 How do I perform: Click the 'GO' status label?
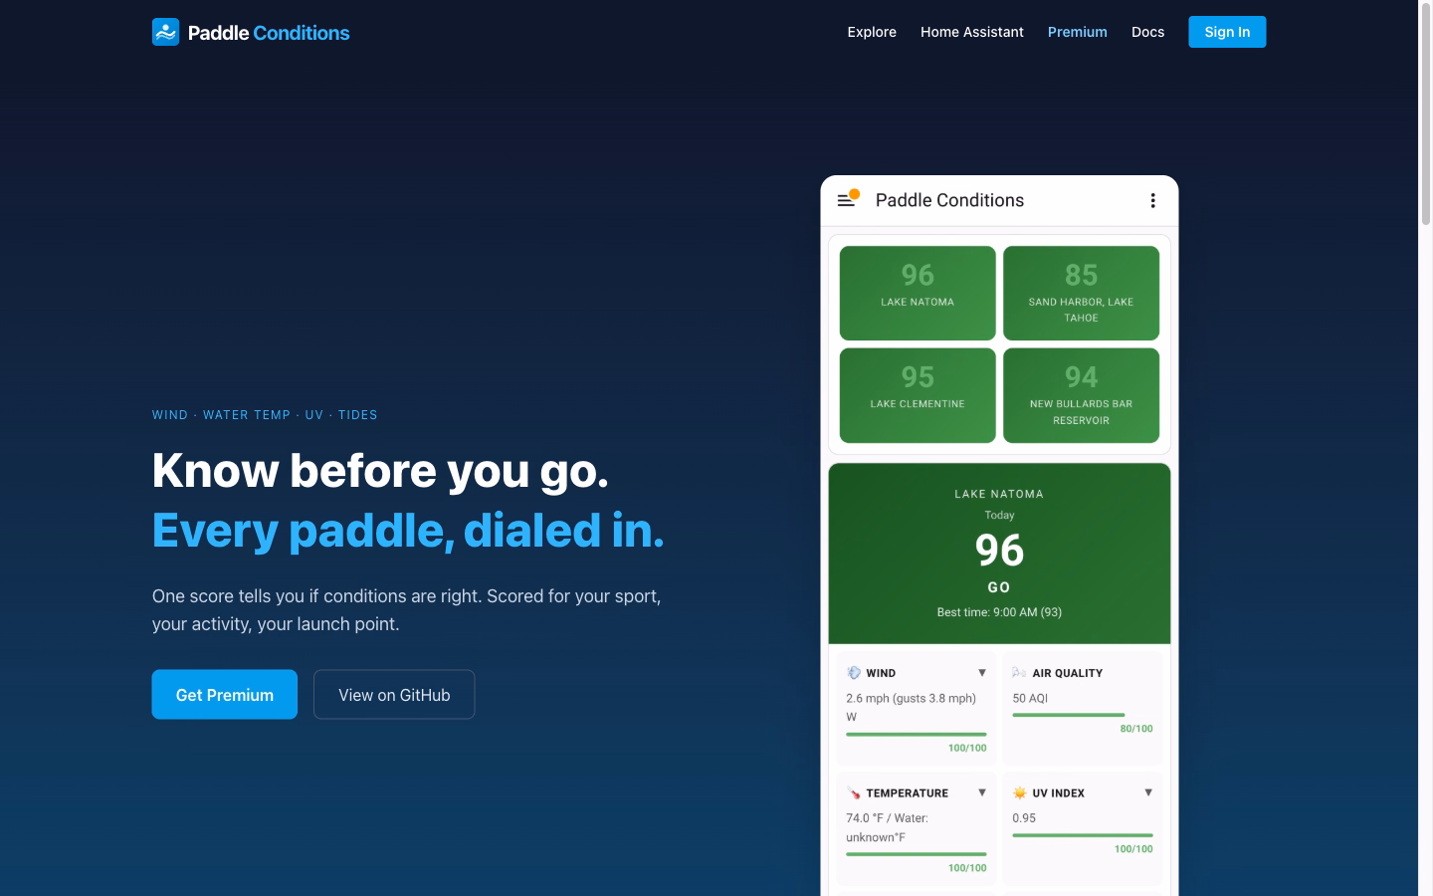(999, 587)
